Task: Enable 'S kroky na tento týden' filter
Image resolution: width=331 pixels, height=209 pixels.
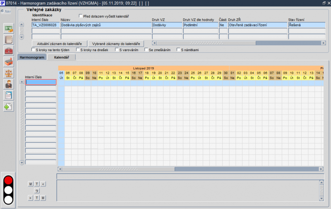Action: pyautogui.click(x=33, y=49)
